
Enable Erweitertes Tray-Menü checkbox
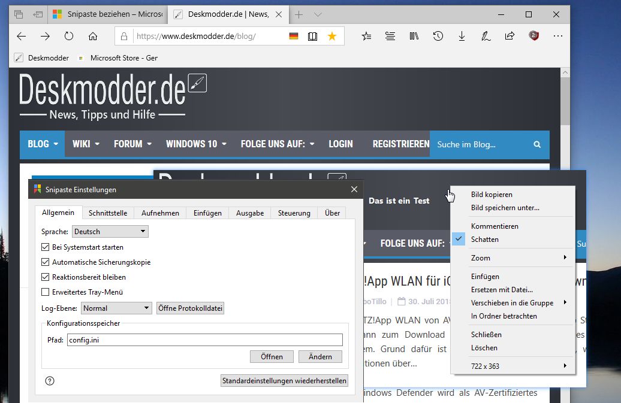pyautogui.click(x=45, y=292)
